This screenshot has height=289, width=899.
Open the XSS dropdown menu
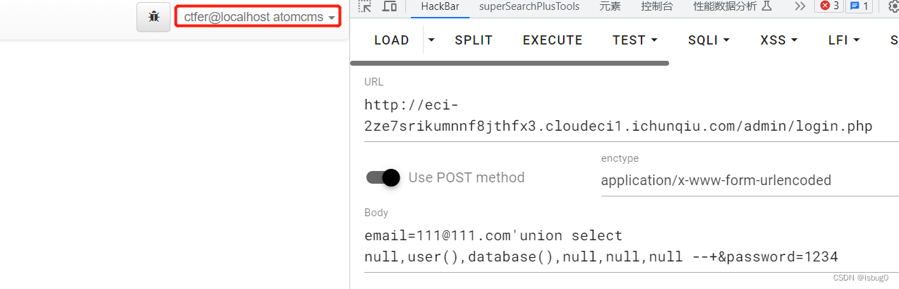click(x=779, y=40)
